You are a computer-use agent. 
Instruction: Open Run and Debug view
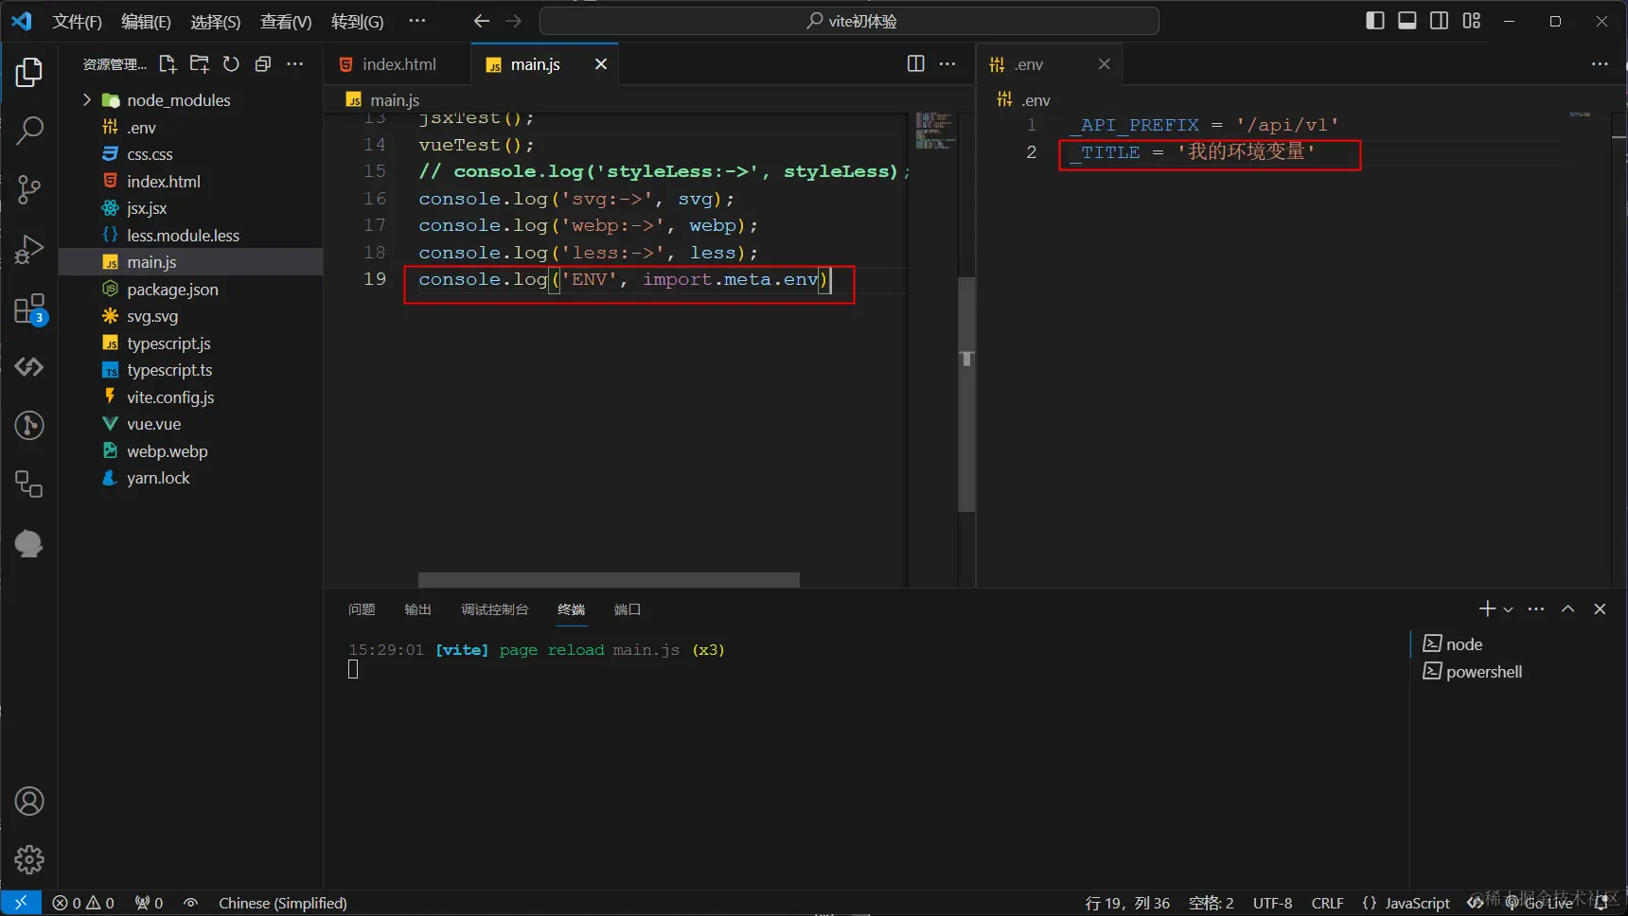tap(29, 249)
